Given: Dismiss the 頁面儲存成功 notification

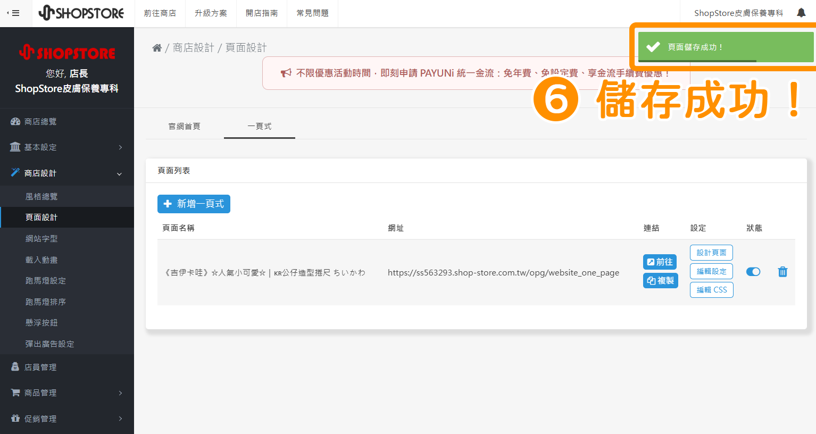Looking at the screenshot, I should click(x=726, y=47).
